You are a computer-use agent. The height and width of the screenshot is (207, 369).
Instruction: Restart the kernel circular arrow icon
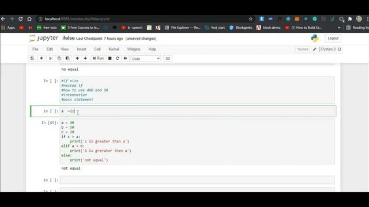tap(118, 59)
